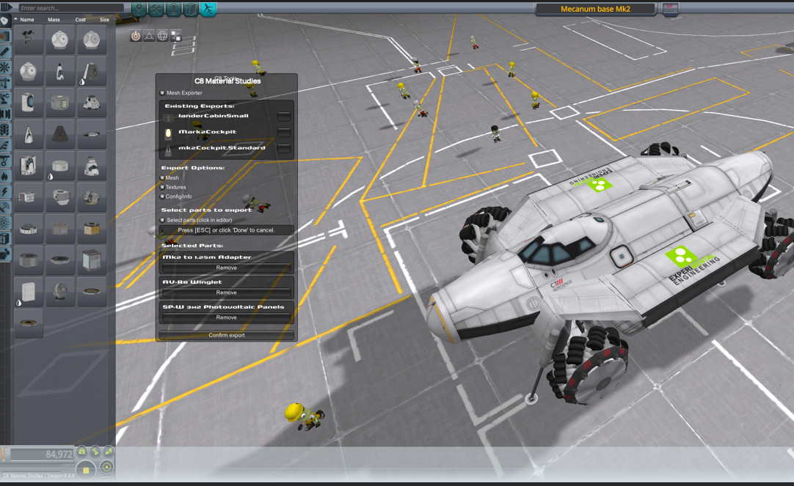Open the Utility parts category
The height and width of the screenshot is (486, 794).
pyautogui.click(x=5, y=254)
